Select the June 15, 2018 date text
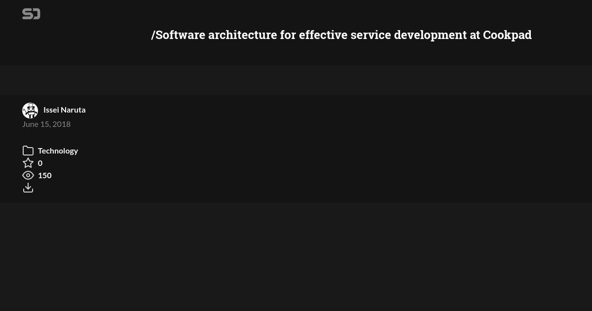Screen dimensions: 592x311 [x=46, y=124]
